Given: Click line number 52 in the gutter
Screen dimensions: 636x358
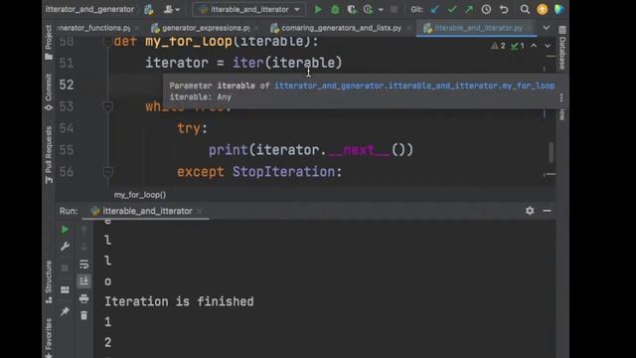Looking at the screenshot, I should tap(67, 85).
